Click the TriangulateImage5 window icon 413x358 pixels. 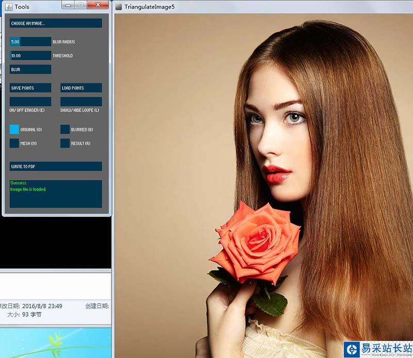point(119,7)
